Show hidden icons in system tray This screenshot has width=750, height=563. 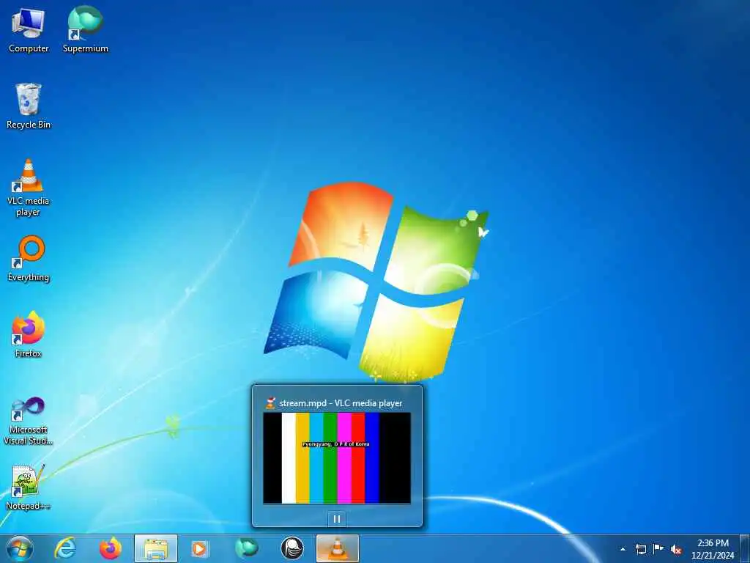coord(623,549)
